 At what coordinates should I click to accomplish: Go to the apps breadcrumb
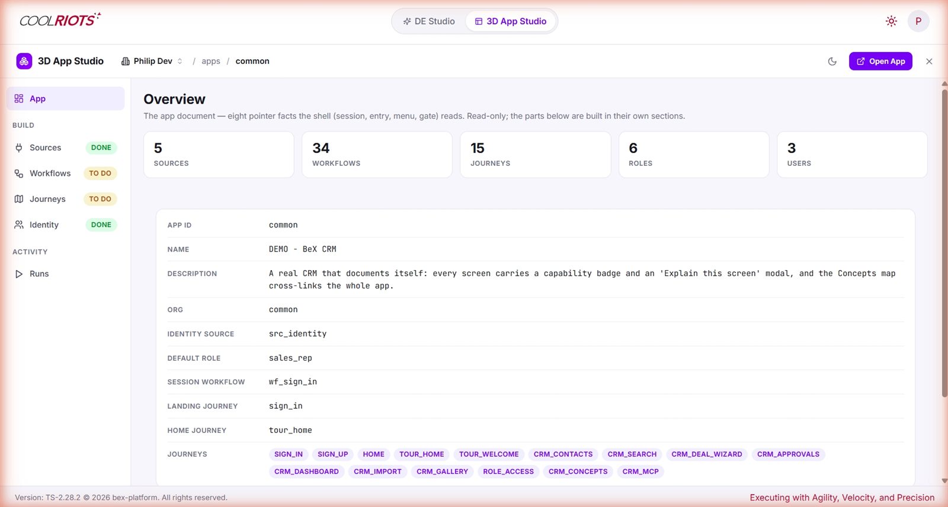pyautogui.click(x=211, y=61)
